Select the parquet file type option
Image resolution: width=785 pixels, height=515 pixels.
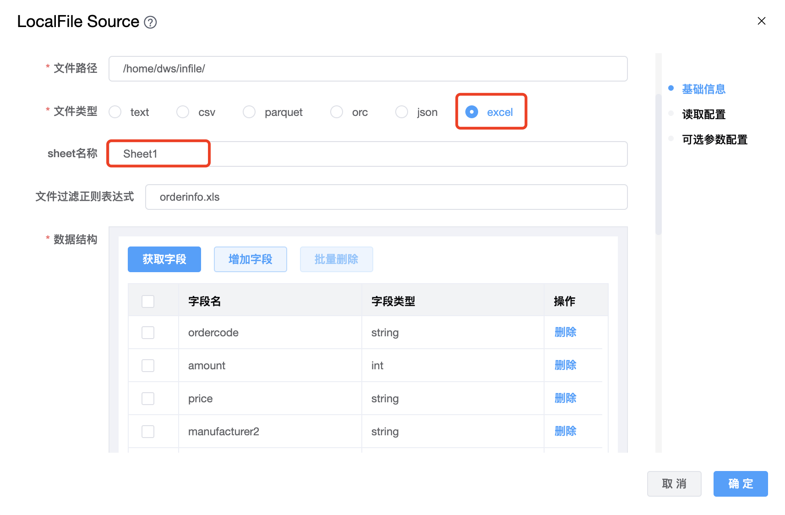(x=249, y=112)
